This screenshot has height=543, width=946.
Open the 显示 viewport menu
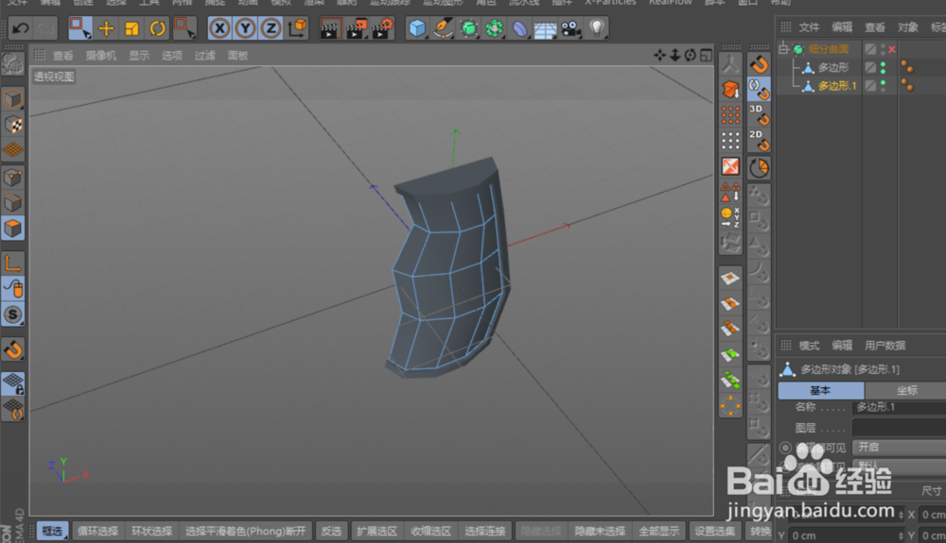(x=139, y=56)
